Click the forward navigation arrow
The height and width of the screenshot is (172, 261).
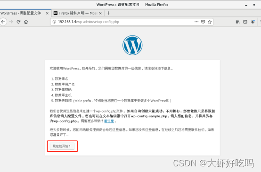point(11,22)
